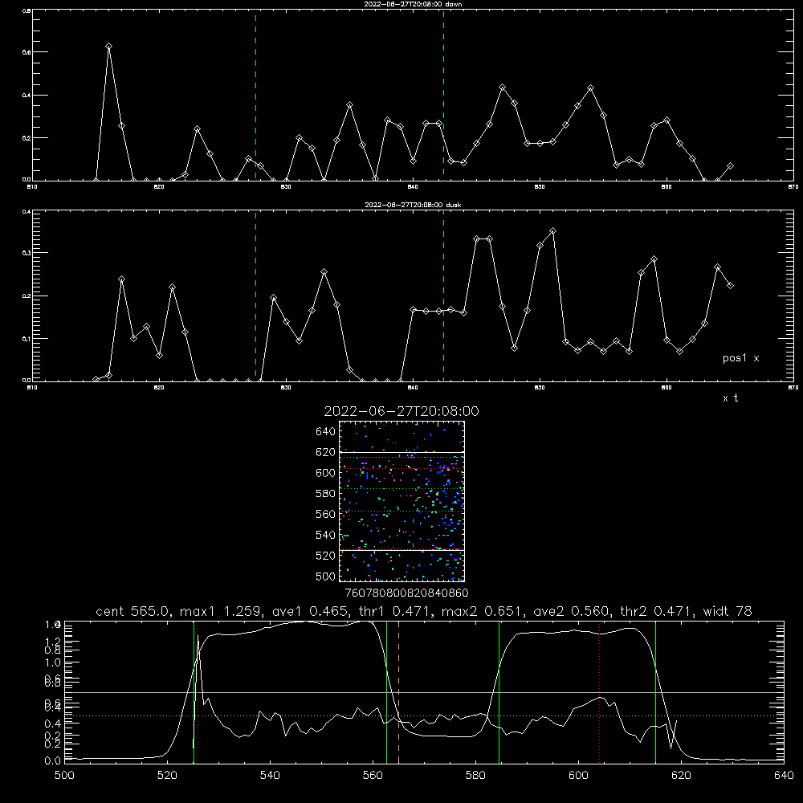
Task: Select the red dotted line near 604
Action: (x=599, y=691)
